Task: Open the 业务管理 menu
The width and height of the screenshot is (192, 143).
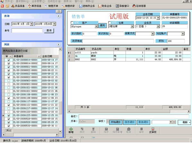Action: click(x=39, y=1)
